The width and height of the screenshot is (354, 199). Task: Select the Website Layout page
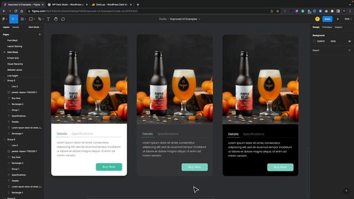pyautogui.click(x=15, y=70)
